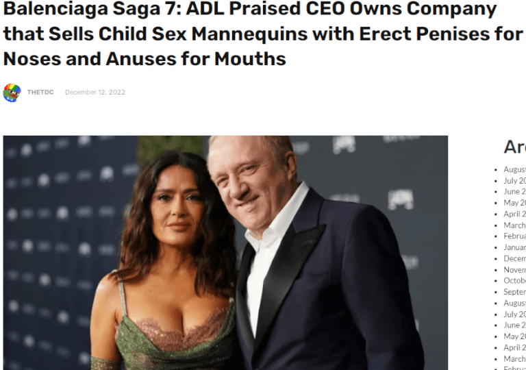
Task: Open the November archive link
Action: pos(514,270)
